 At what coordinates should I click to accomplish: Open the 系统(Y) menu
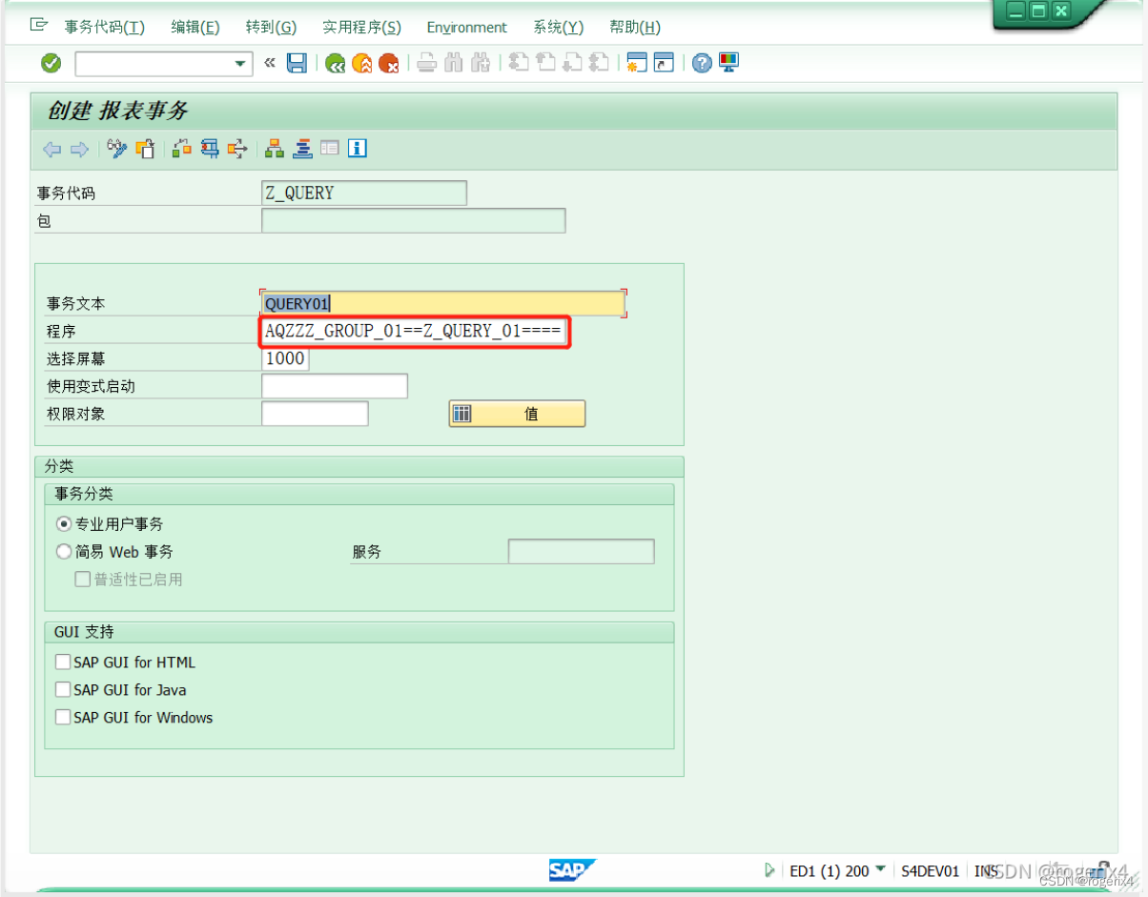558,27
